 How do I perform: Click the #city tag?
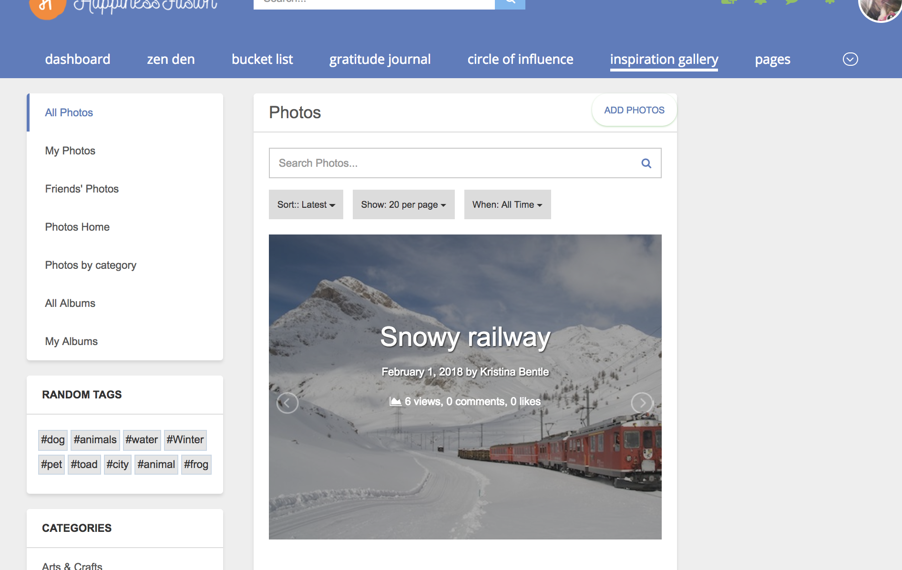click(x=117, y=465)
